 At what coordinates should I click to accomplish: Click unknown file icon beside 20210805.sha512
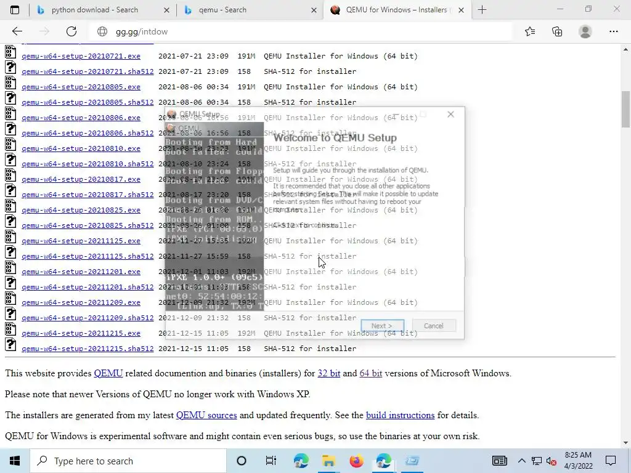point(10,99)
